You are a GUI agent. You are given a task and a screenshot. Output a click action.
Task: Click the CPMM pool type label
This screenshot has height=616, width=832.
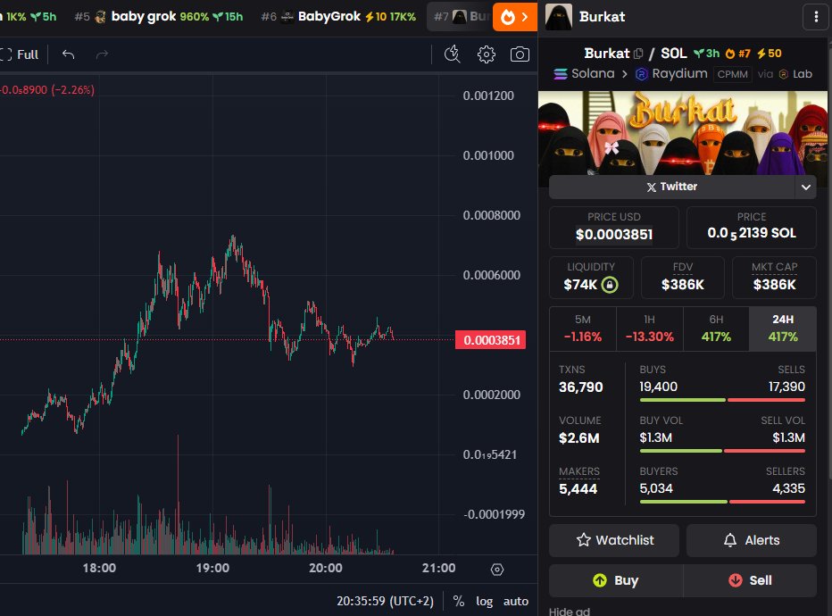tap(732, 74)
